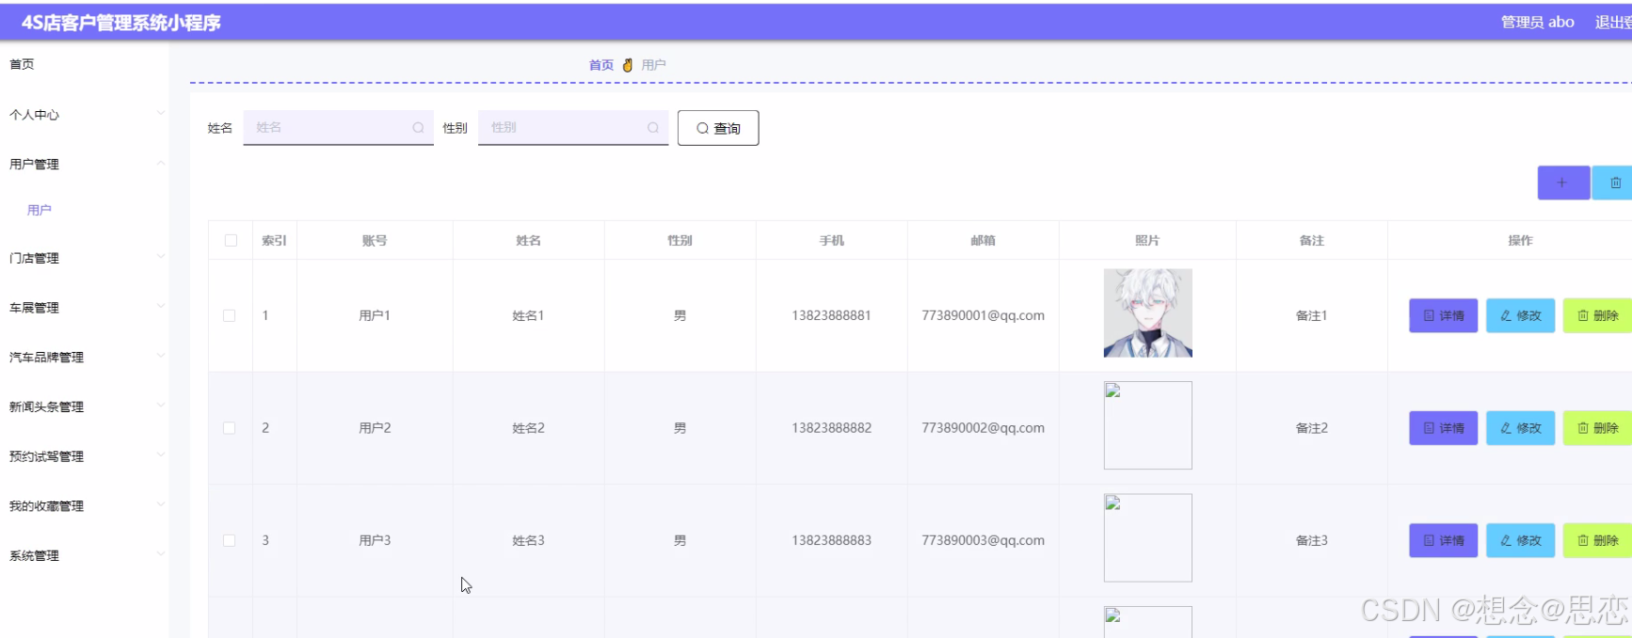Click the 4S店客户管理系统小程序 title
Viewport: 1632px width, 638px height.
120,23
